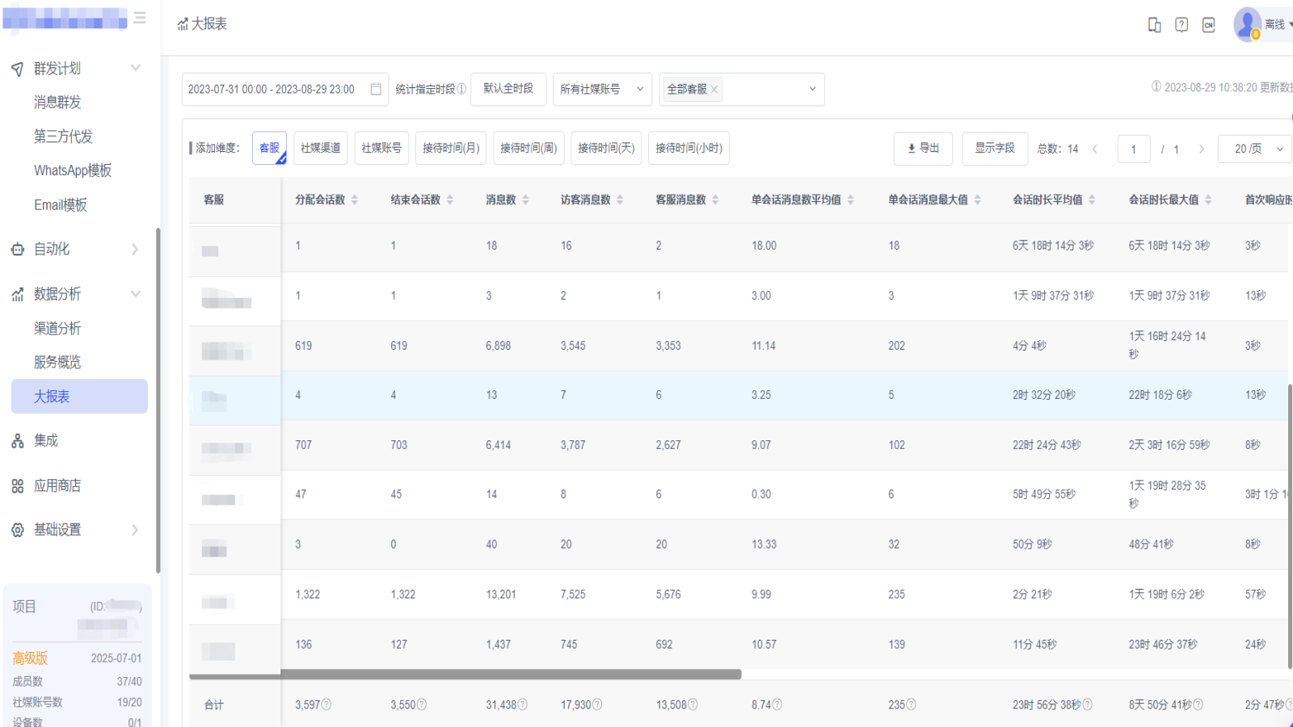Sort by 会话时长最大值 column
Screen dimensions: 1293x727
[x=1208, y=200]
